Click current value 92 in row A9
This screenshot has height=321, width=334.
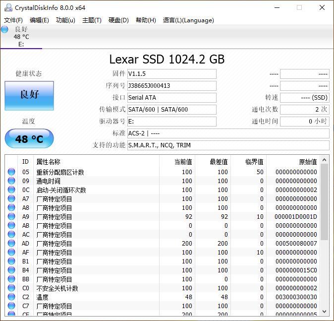[x=189, y=217]
